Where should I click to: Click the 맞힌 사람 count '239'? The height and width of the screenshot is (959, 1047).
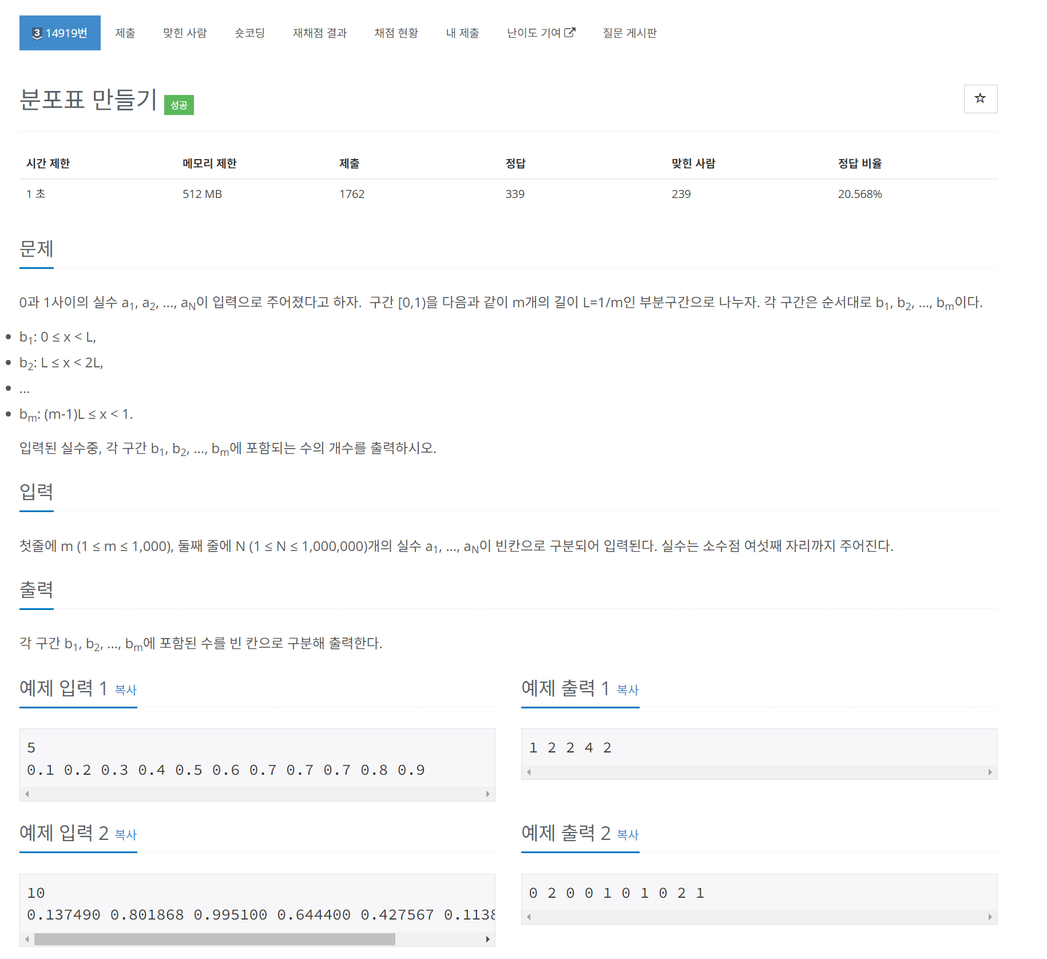tap(681, 194)
